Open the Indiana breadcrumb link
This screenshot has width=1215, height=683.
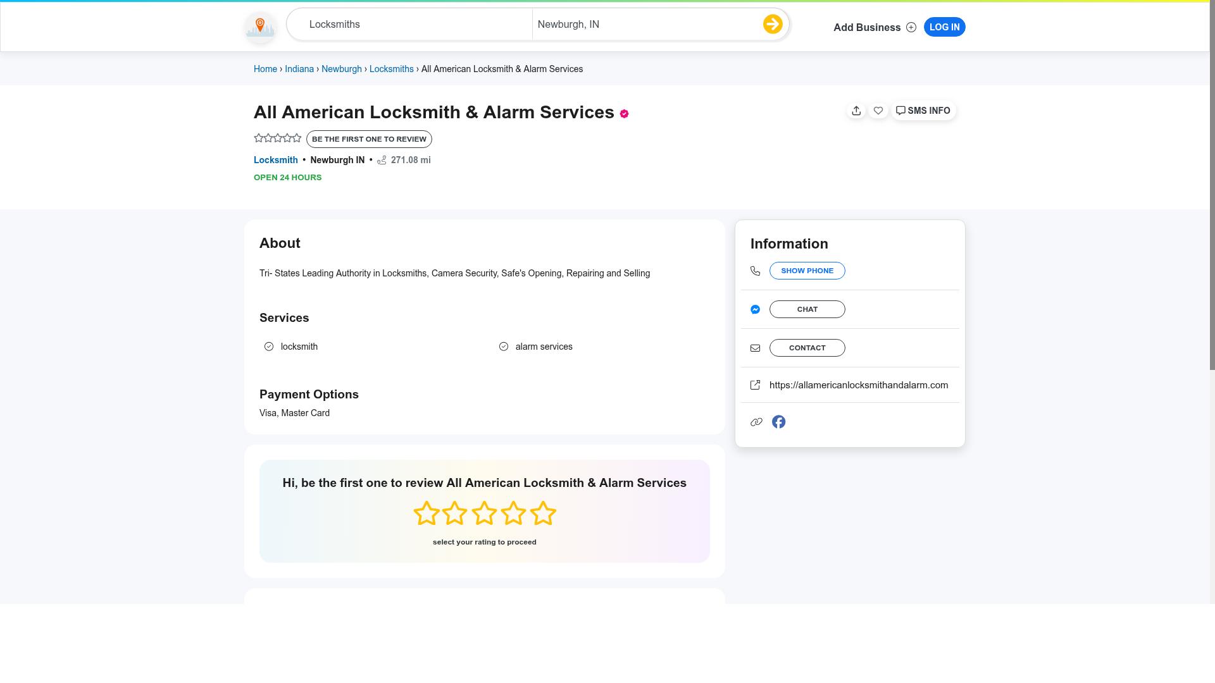[x=299, y=68]
